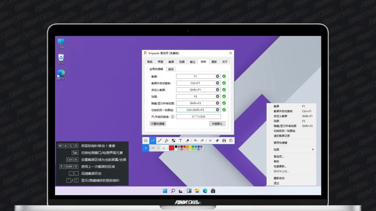Screen dimensions: 376x211
Task: Click the undo arrow in annotation toolbar
Action: 195,141
